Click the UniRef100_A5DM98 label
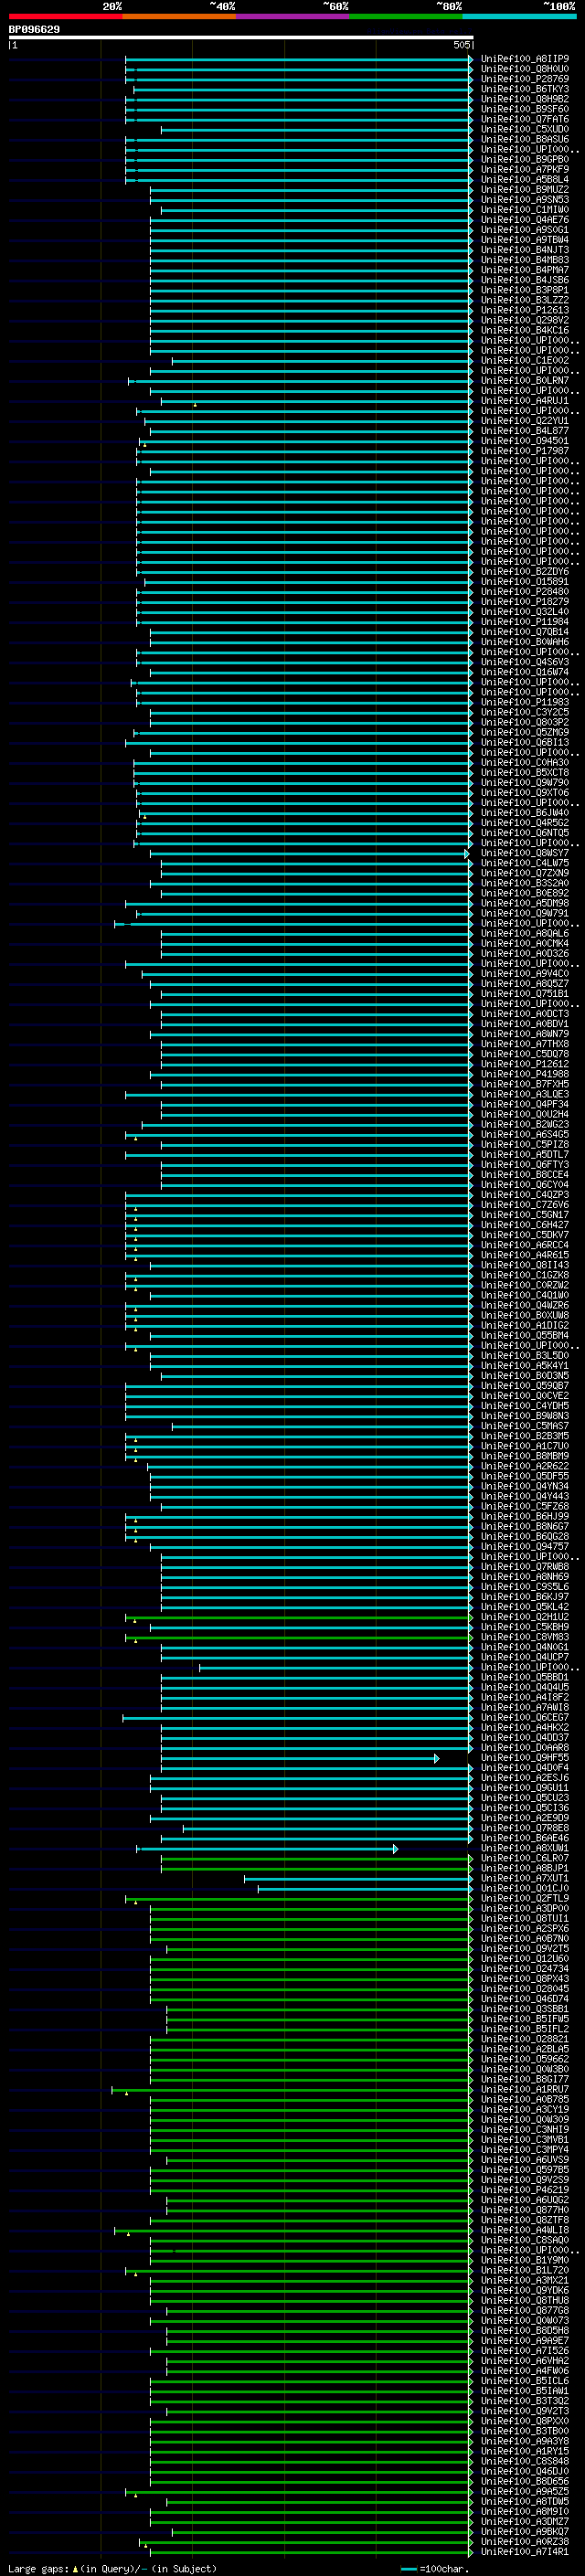Image resolution: width=585 pixels, height=2576 pixels. tap(525, 903)
